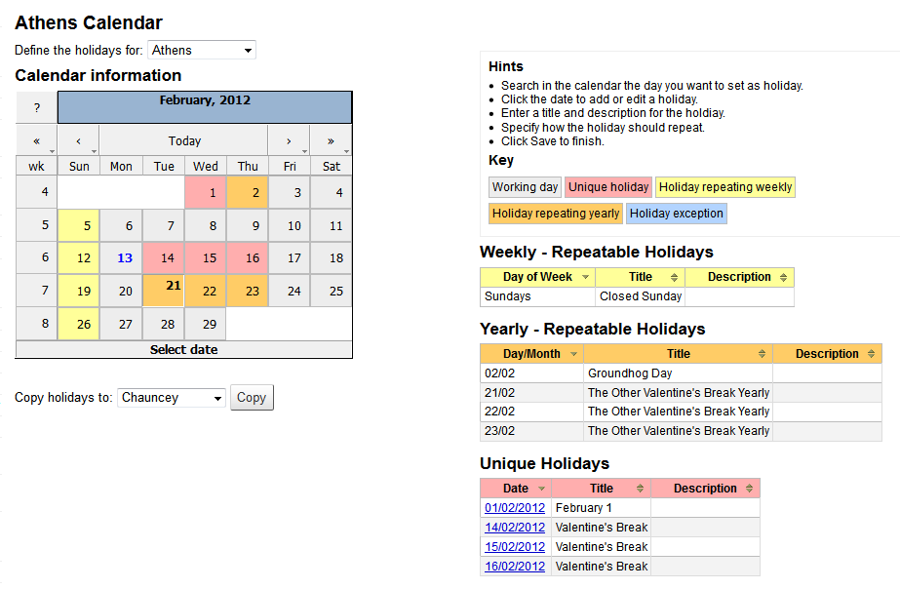
Task: Open the 14/02/2012 holiday link
Action: [515, 528]
